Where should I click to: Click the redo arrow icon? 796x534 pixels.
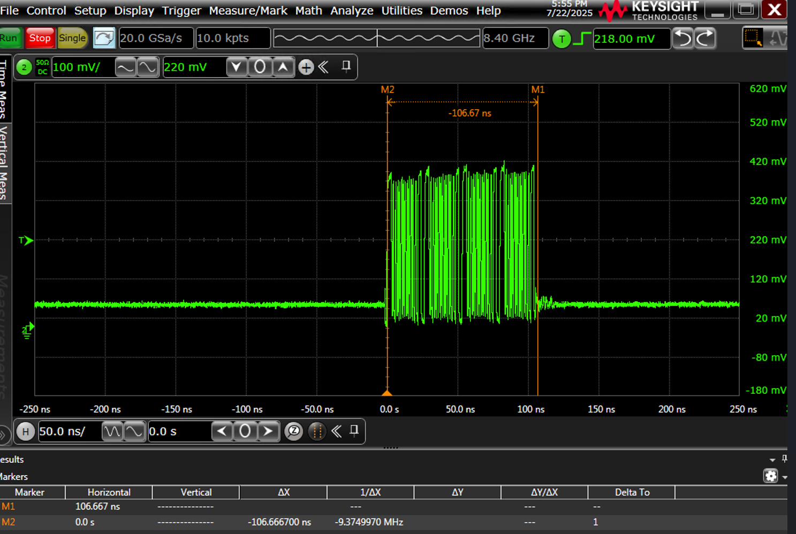pos(705,38)
